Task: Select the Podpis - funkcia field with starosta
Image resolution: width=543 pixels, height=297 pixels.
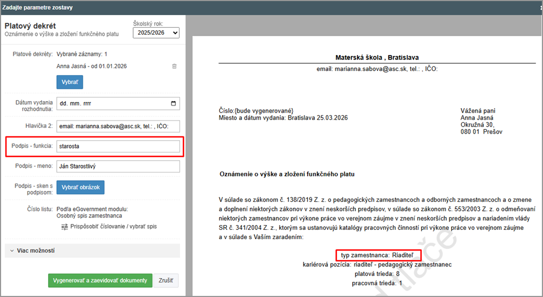Action: pyautogui.click(x=118, y=146)
